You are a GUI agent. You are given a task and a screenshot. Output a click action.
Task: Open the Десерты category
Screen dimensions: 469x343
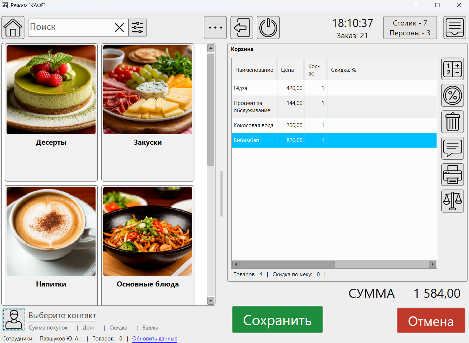coord(51,112)
